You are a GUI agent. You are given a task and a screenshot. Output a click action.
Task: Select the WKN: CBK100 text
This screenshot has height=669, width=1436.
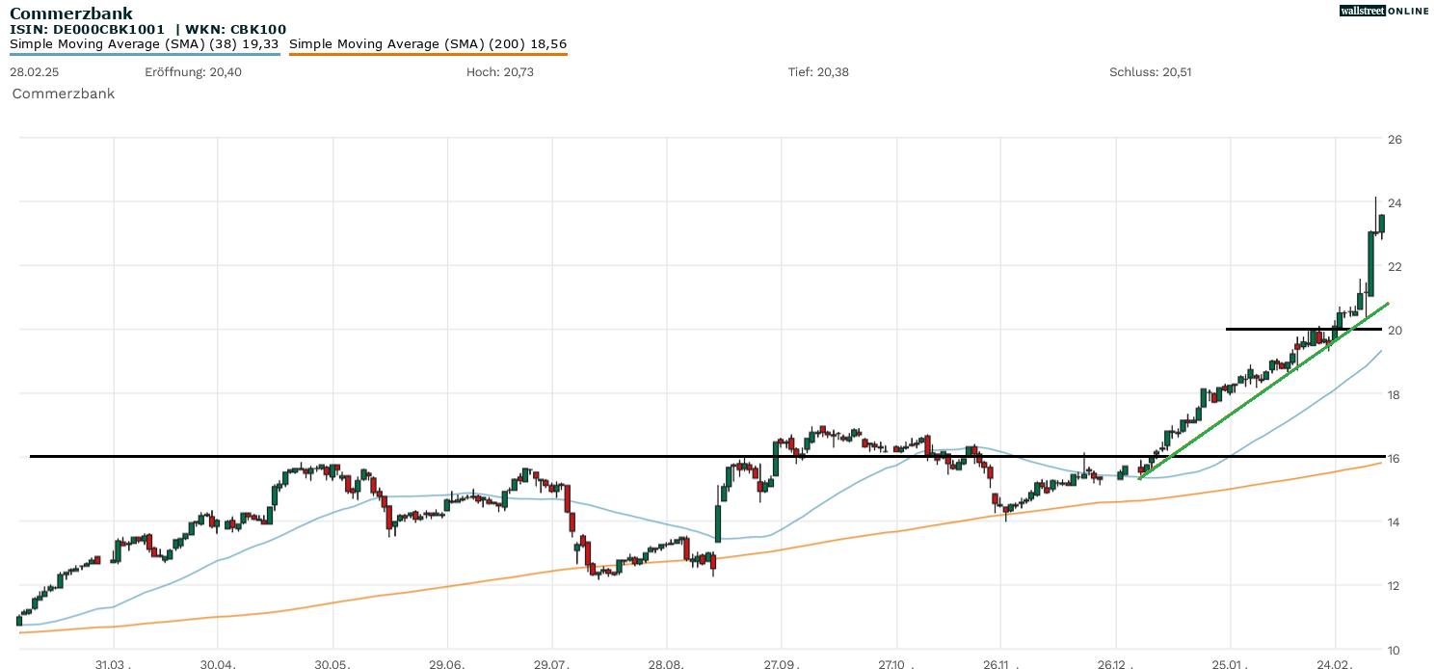tap(236, 30)
